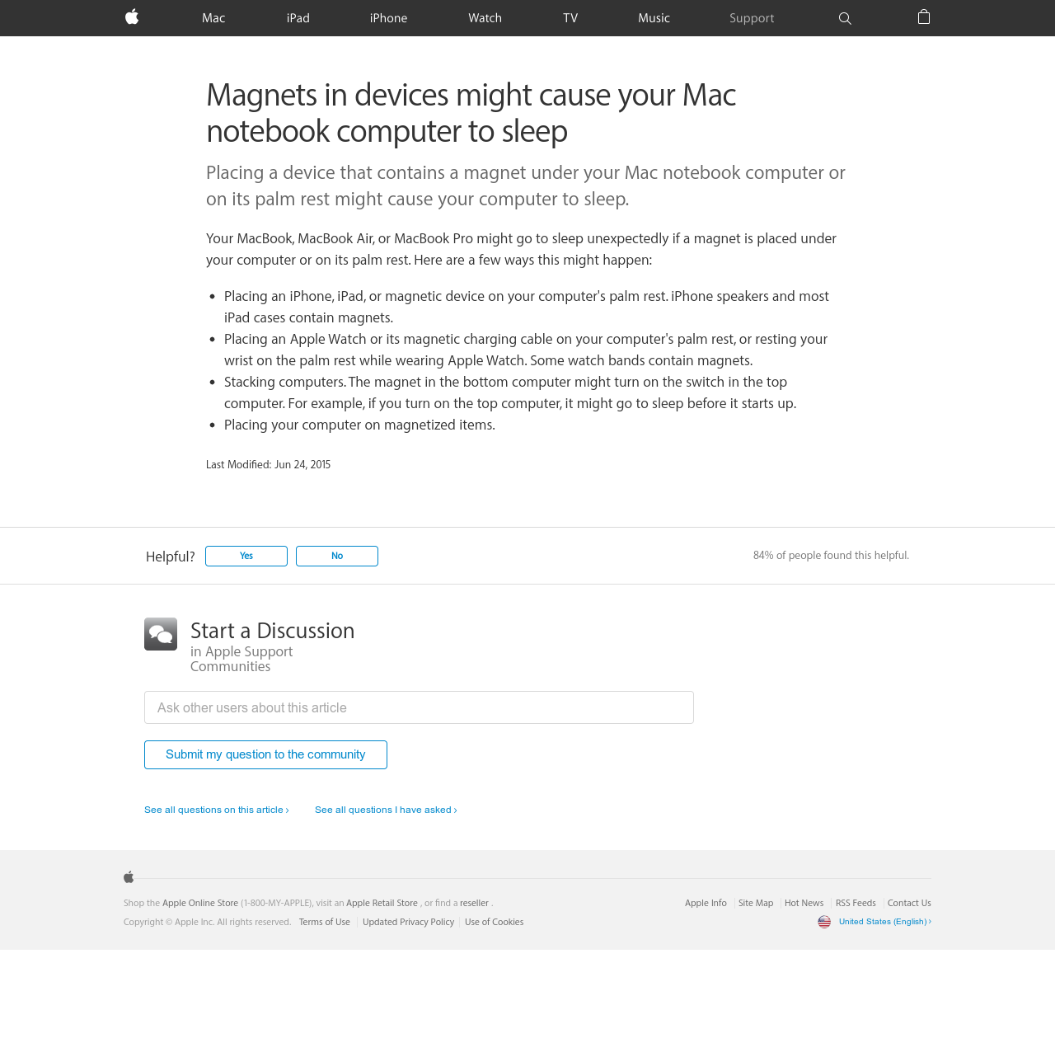
Task: See all questions I have asked
Action: (x=386, y=810)
